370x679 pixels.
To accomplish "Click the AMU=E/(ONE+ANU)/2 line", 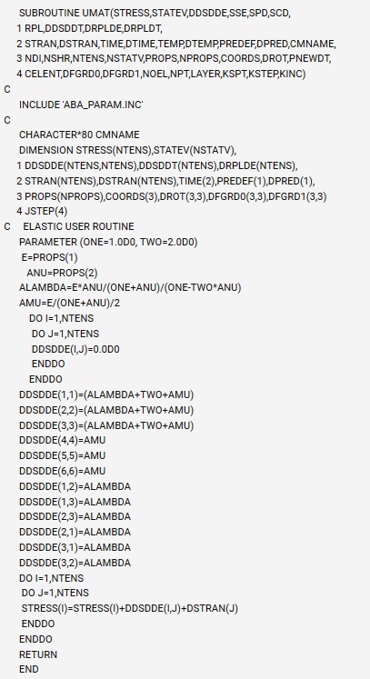I will click(69, 303).
